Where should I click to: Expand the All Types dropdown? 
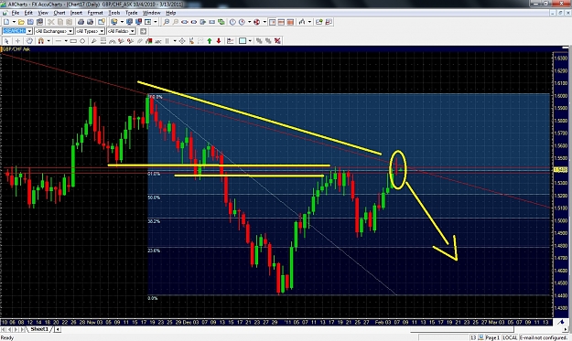click(x=102, y=31)
